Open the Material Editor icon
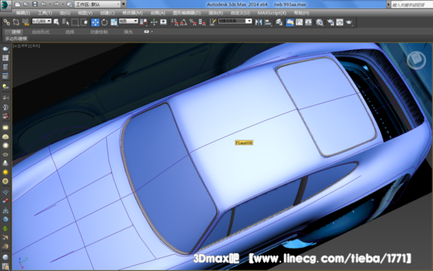 tap(320, 22)
